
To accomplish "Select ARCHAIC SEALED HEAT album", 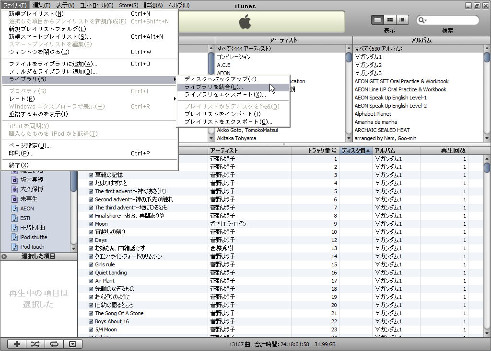I will pos(418,130).
